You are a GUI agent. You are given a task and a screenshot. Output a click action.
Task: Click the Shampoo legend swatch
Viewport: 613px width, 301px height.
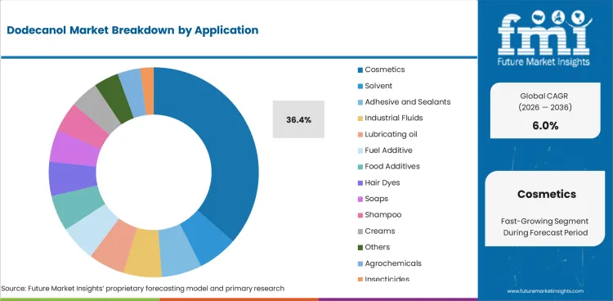(x=360, y=215)
